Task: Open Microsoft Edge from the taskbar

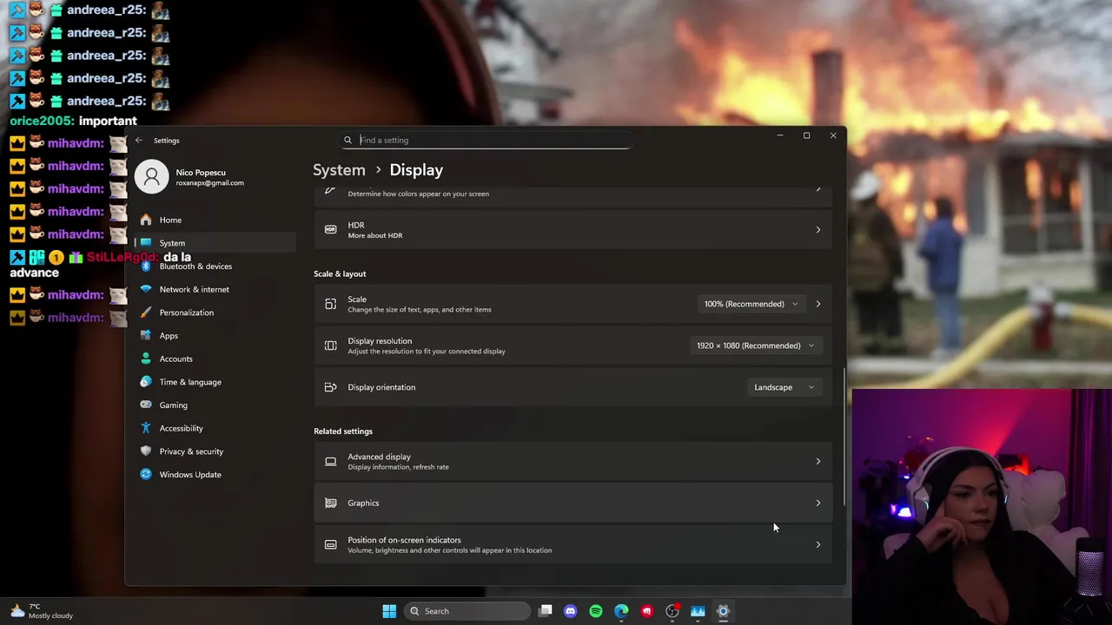Action: click(x=621, y=611)
